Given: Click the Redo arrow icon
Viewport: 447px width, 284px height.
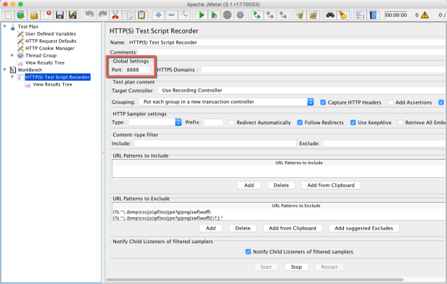Looking at the screenshot, I should [x=102, y=15].
